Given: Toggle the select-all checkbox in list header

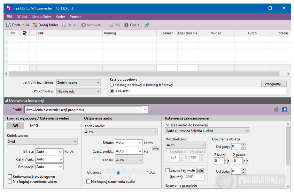Looking at the screenshot, I should tap(24, 33).
